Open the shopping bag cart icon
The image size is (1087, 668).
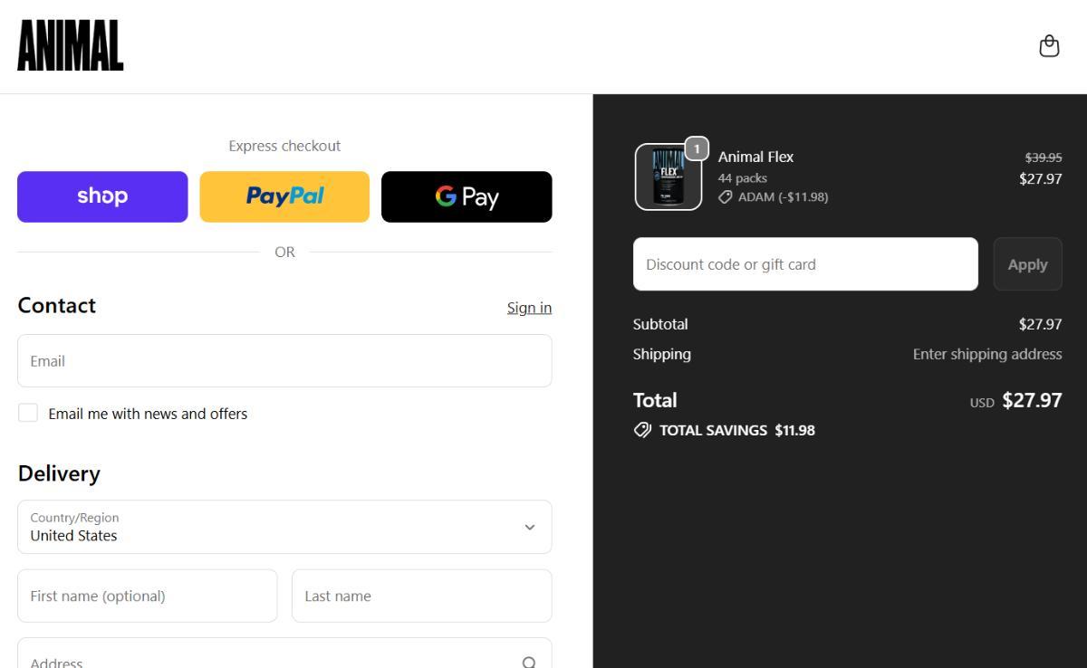click(x=1049, y=46)
